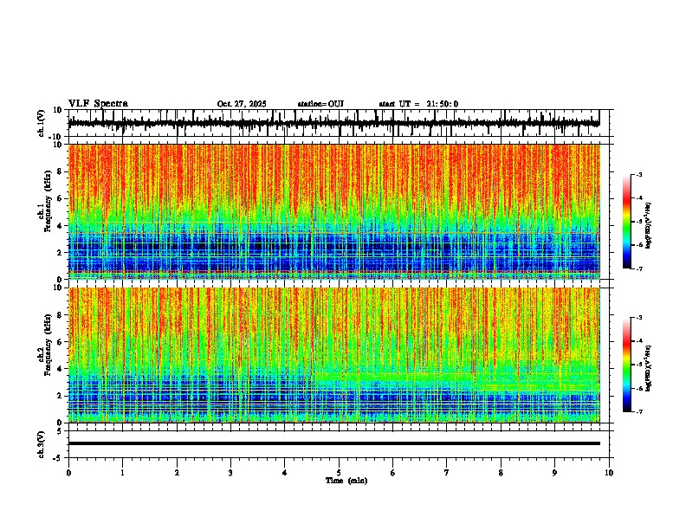Click the "2" kHz tick on ch.1 spectrogram
This screenshot has height=530, width=686.
[x=61, y=252]
